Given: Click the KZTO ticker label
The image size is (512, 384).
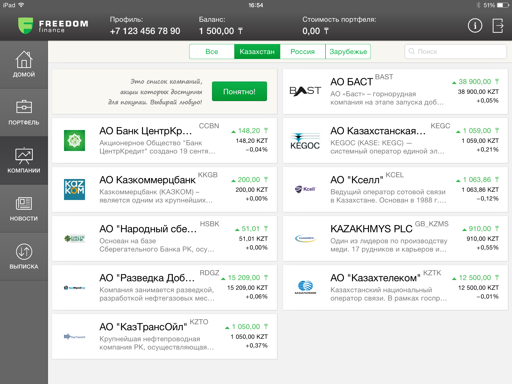Looking at the screenshot, I should [199, 322].
